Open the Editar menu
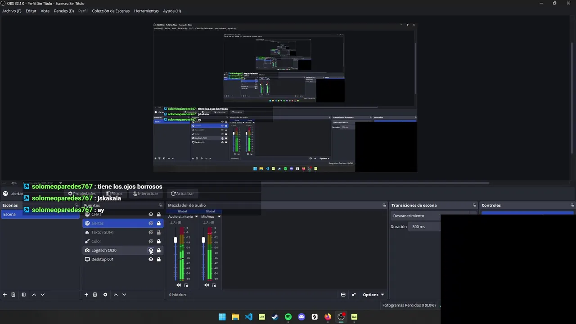Screen dimensions: 576x324 point(31,11)
